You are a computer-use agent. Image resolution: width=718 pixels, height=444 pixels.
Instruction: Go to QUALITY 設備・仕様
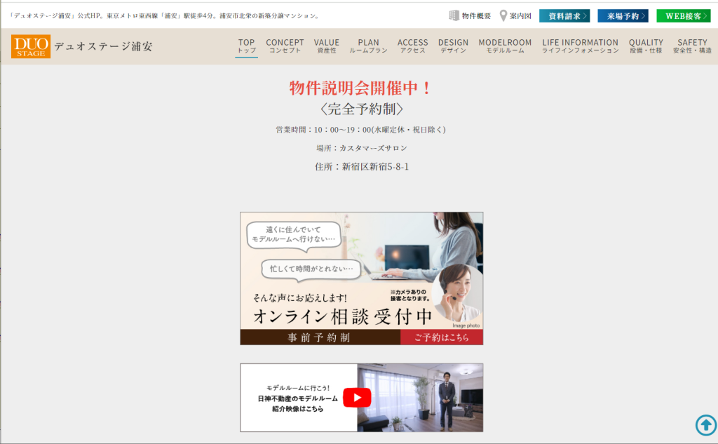point(646,46)
